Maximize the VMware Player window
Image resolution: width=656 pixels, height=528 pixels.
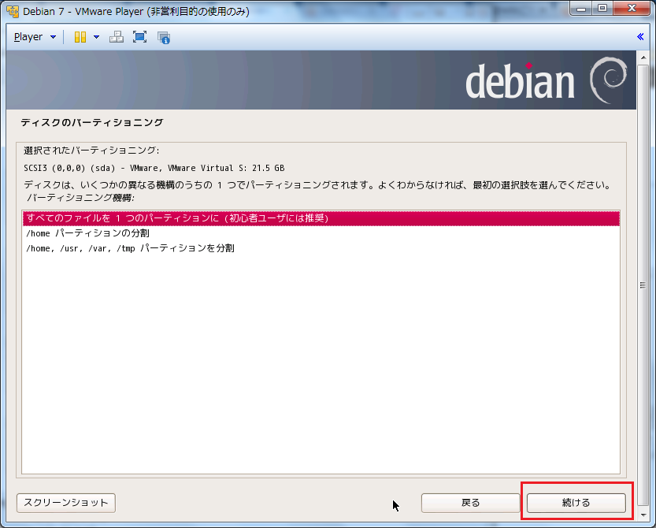[x=602, y=10]
